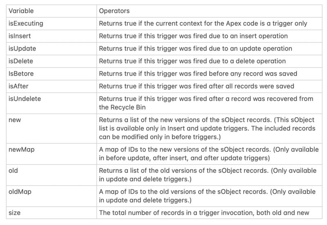Click the Apex code trigger-only description

203,24
